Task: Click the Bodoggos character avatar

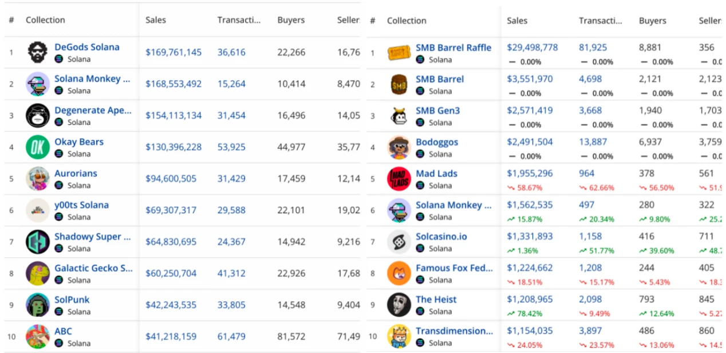Action: [x=399, y=147]
